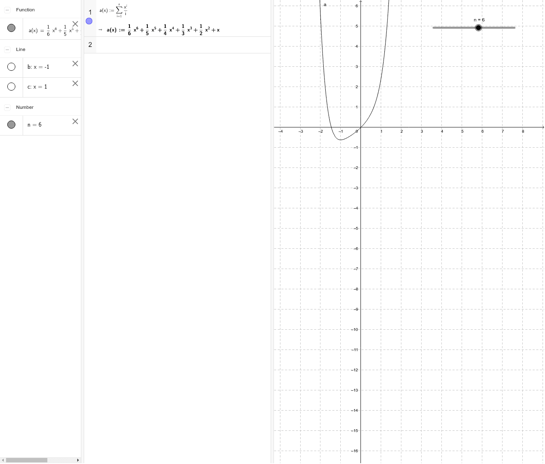545x464 pixels.
Task: Collapse the Line section
Action: point(7,49)
